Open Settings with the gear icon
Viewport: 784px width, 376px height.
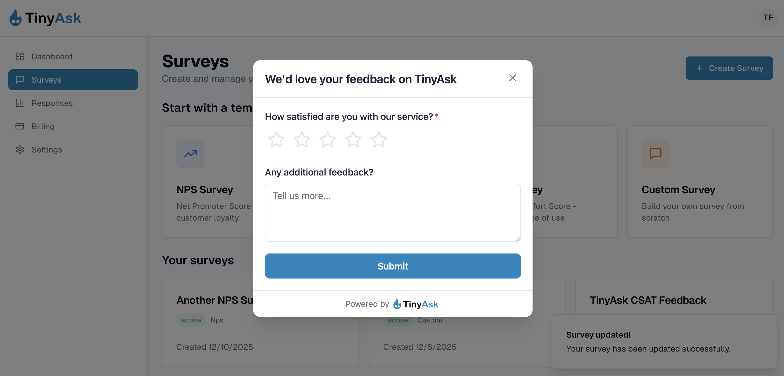pos(19,150)
